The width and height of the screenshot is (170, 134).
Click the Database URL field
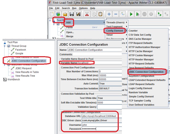point(102,116)
